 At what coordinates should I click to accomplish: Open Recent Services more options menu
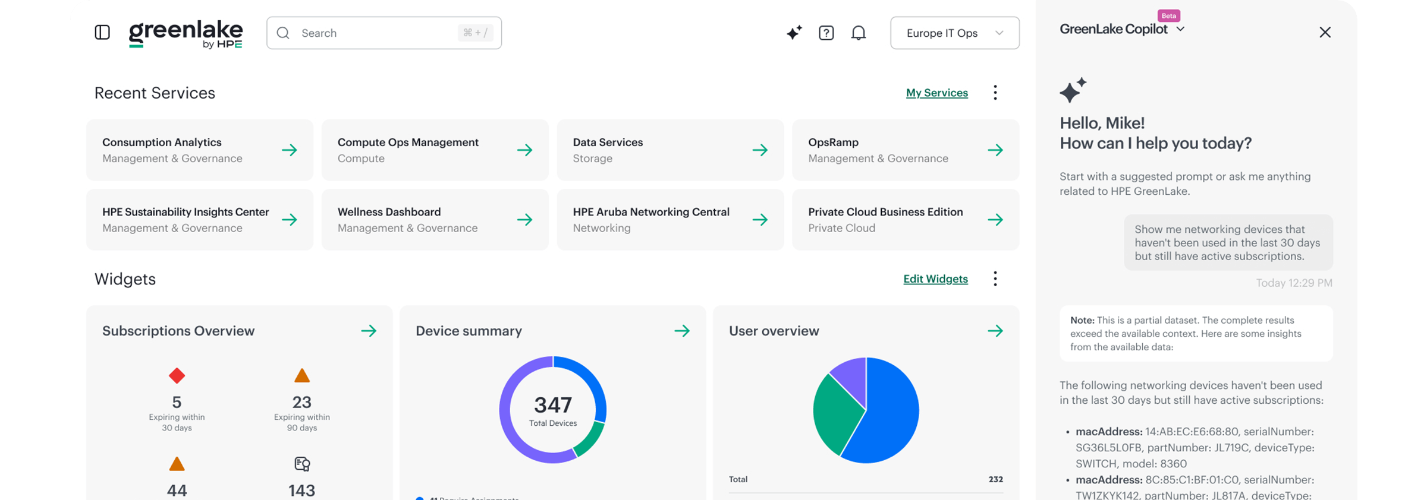(x=995, y=93)
